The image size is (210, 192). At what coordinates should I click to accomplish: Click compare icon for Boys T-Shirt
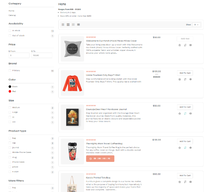coord(185,79)
